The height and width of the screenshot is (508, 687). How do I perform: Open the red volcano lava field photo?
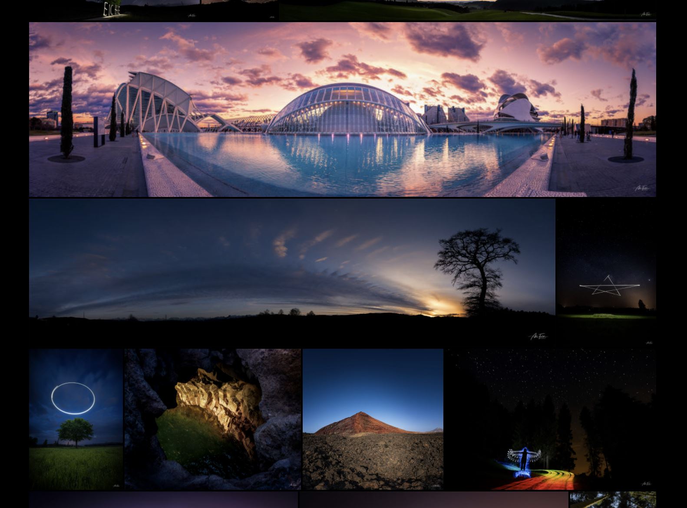373,419
